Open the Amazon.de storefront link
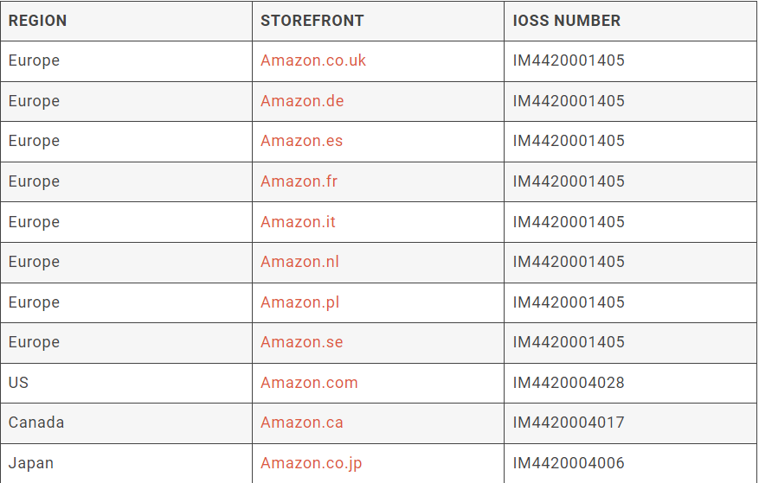 302,101
